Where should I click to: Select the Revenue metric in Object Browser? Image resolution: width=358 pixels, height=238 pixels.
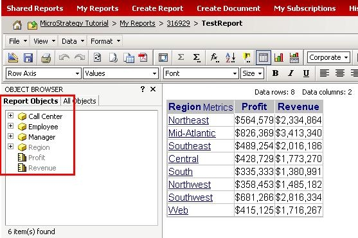coord(42,168)
